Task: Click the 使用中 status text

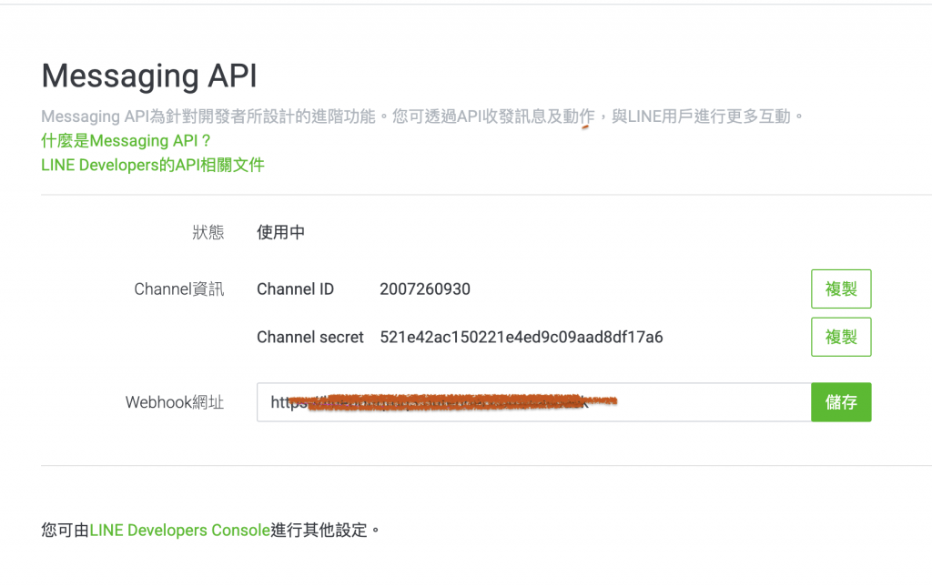Action: point(280,232)
